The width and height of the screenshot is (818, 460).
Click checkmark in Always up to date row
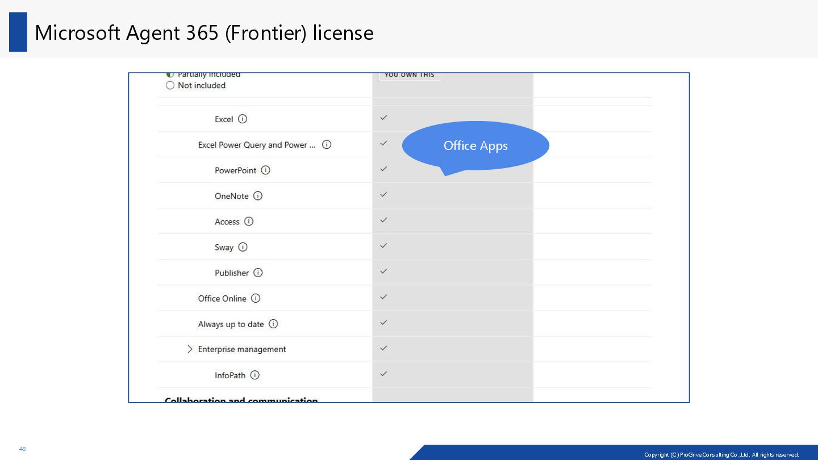coord(383,322)
